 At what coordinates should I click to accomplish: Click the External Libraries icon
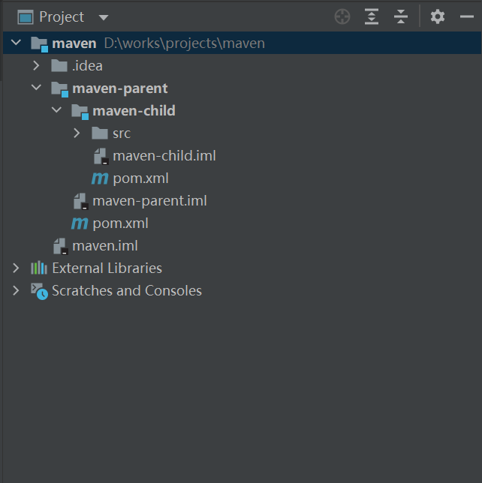click(x=39, y=268)
